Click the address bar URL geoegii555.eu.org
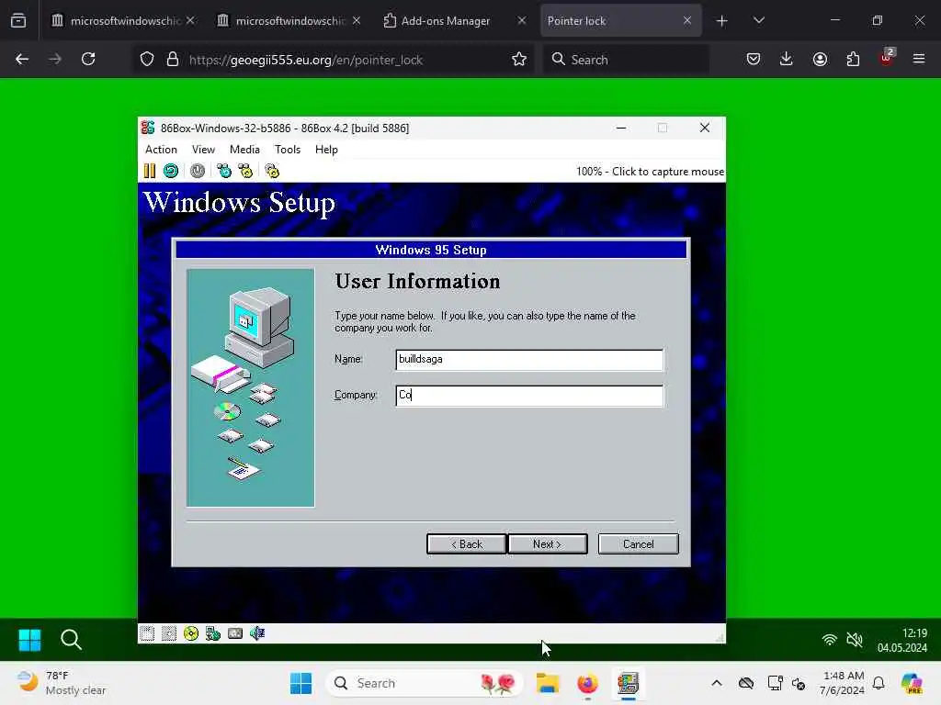Viewport: 941px width, 705px height. pyautogui.click(x=306, y=60)
